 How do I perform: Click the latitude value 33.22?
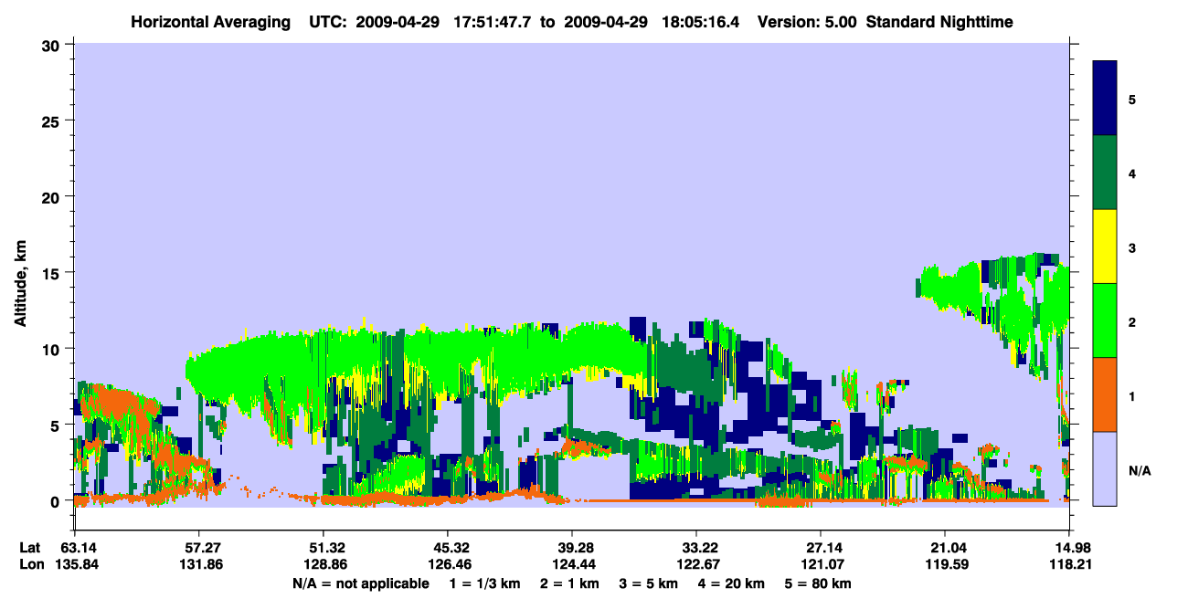696,548
